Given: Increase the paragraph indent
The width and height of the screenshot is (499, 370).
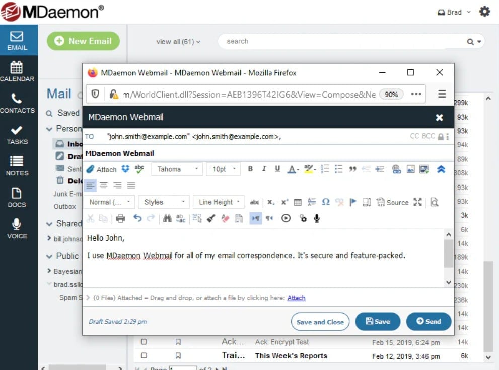Looking at the screenshot, I should pos(380,169).
